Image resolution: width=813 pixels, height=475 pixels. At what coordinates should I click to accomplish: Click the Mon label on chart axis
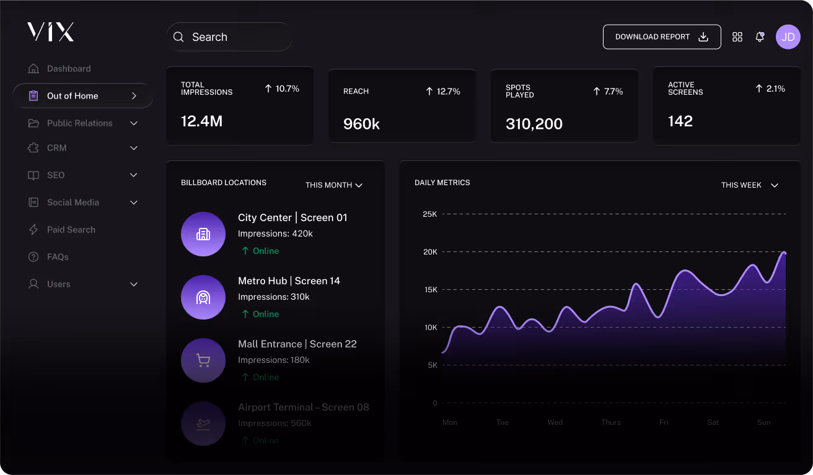450,422
